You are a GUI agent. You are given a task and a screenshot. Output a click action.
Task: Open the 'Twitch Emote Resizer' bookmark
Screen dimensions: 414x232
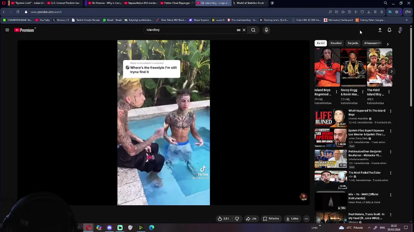tap(86, 20)
